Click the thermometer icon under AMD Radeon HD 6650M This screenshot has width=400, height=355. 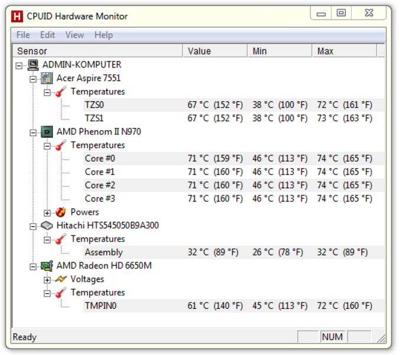click(x=61, y=293)
